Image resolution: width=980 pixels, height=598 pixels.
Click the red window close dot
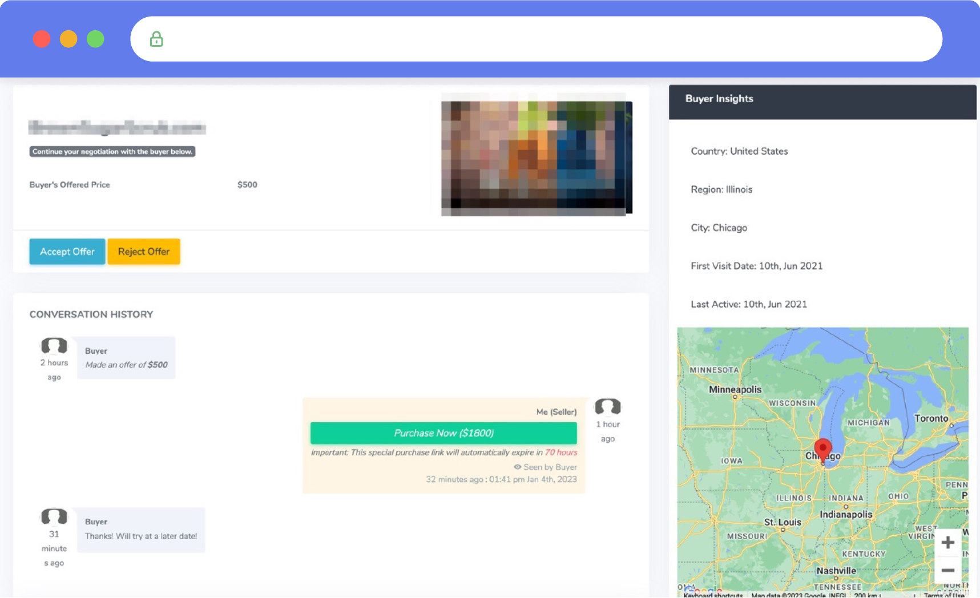click(42, 39)
